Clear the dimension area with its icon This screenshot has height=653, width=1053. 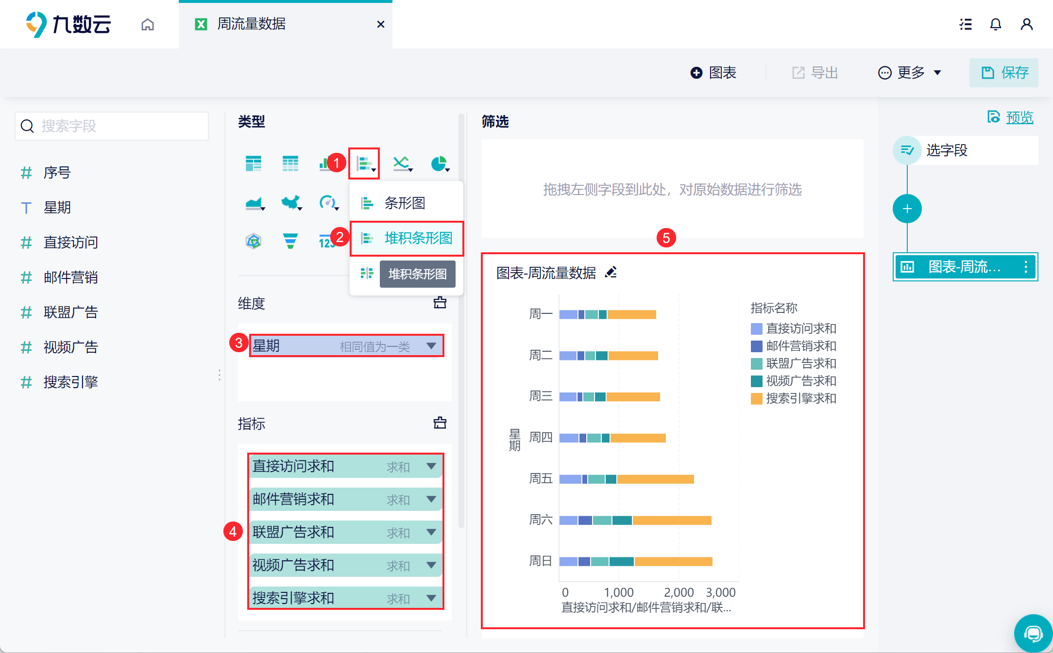440,303
